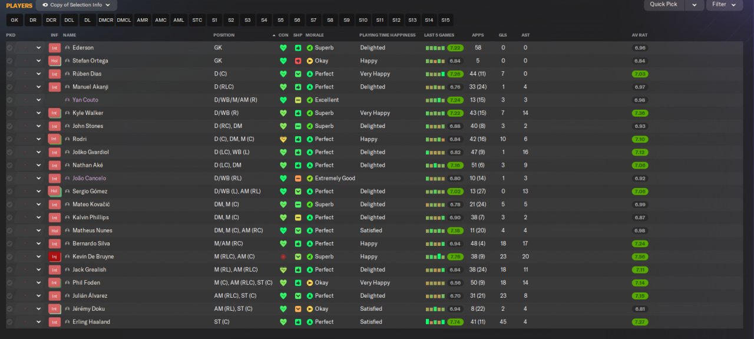Select the S15 substitute slot

pos(445,20)
